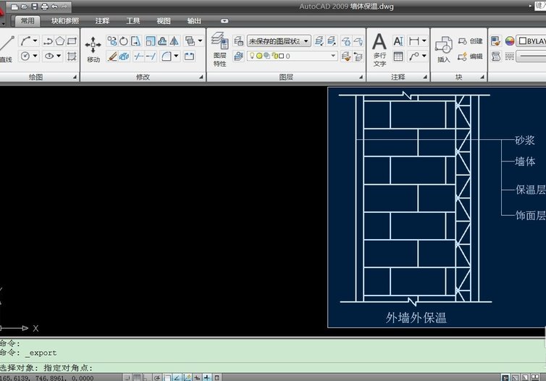Click the Edit block (编辑) button
The height and width of the screenshot is (381, 546).
(471, 56)
